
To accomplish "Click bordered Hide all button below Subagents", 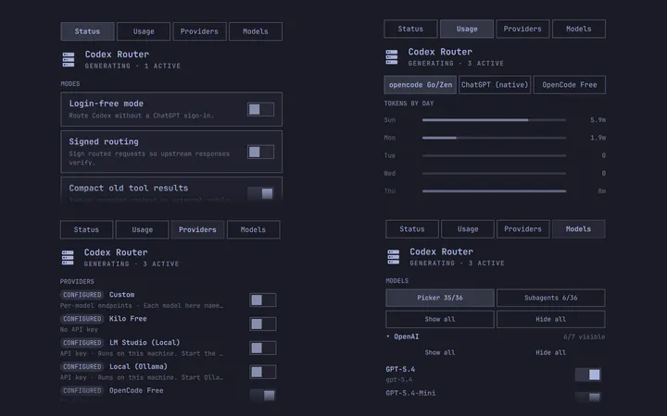I will (x=550, y=319).
